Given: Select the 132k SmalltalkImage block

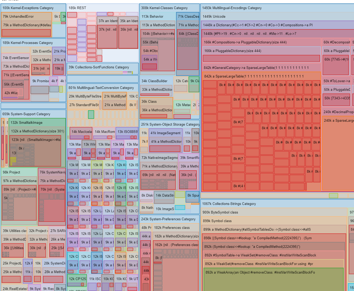Looking at the screenshot, I should [x=27, y=123].
